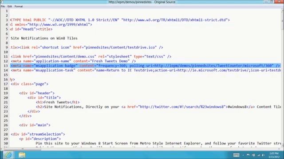284x159 pixels.
Task: Click the horizontal scrollbar thumb
Action: 23,149
